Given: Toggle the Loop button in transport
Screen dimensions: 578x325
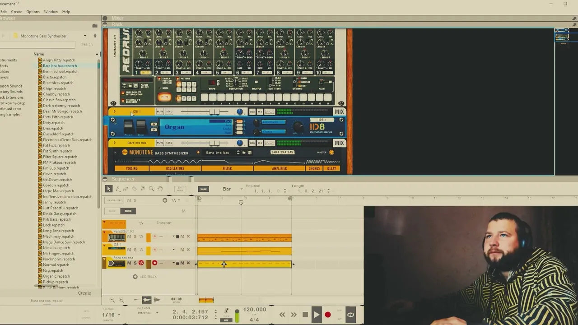Looking at the screenshot, I should (x=350, y=315).
